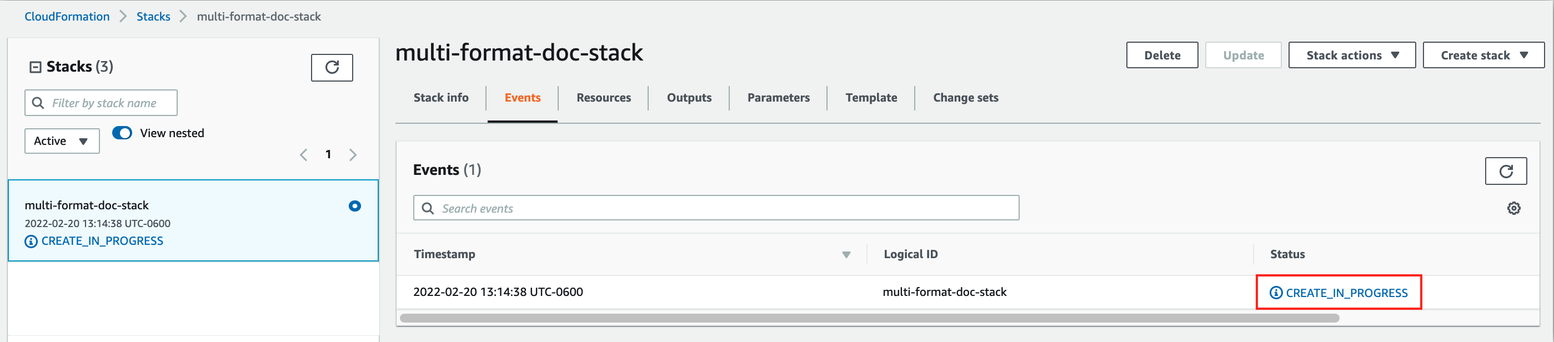The height and width of the screenshot is (342, 1554).
Task: Select the multi-format-doc-stack radio button
Action: [x=355, y=207]
